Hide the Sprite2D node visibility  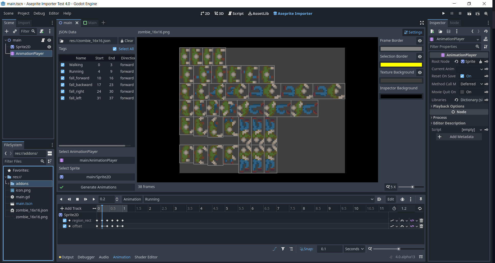pos(49,47)
